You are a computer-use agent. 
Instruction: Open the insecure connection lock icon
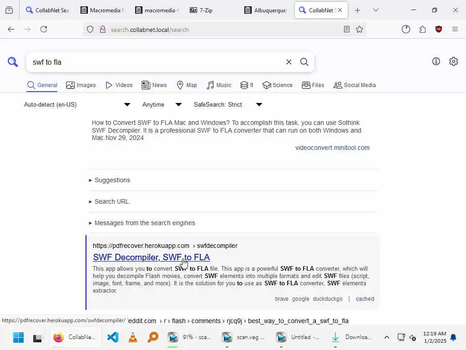102,30
